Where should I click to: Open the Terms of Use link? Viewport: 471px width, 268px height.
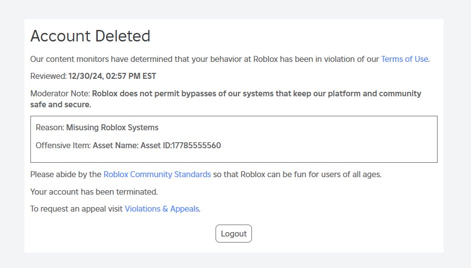pyautogui.click(x=404, y=59)
